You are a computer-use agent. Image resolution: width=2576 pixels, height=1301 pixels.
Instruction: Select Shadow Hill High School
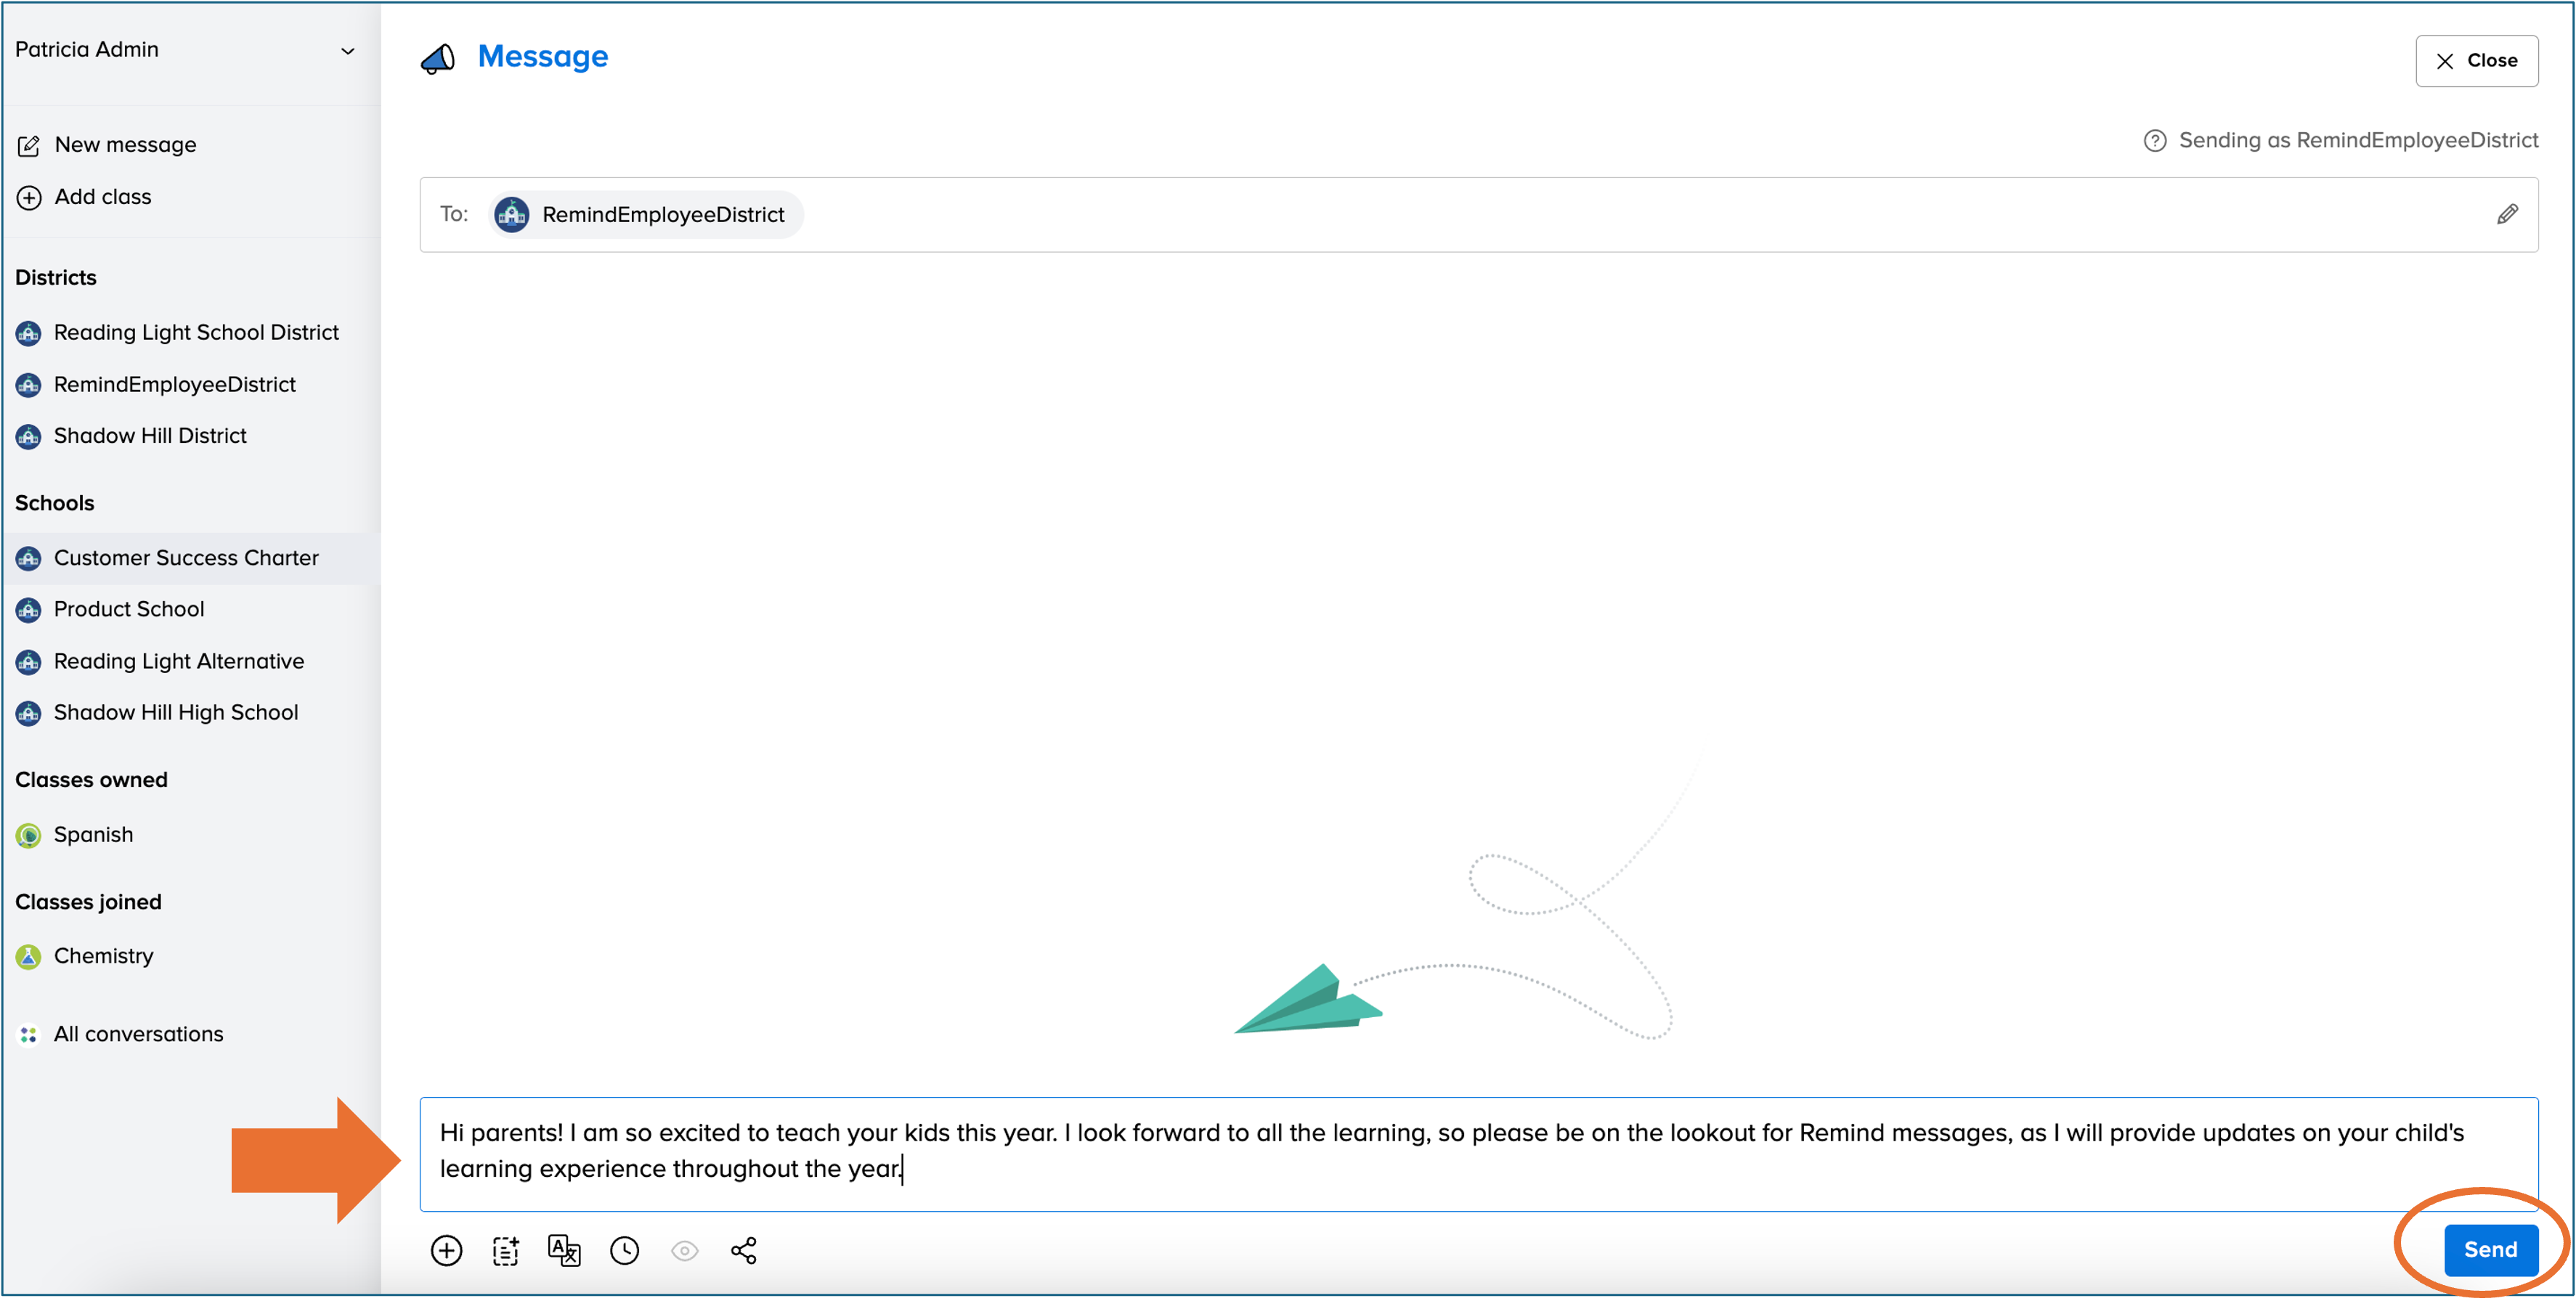click(176, 712)
